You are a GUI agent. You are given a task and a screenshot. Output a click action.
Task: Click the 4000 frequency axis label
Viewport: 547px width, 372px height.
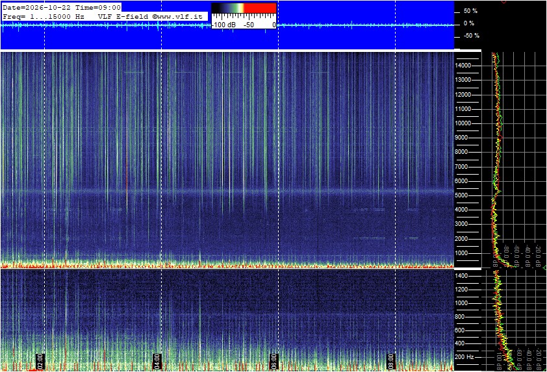461,210
